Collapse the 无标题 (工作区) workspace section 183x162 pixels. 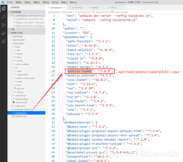[x=27, y=33]
